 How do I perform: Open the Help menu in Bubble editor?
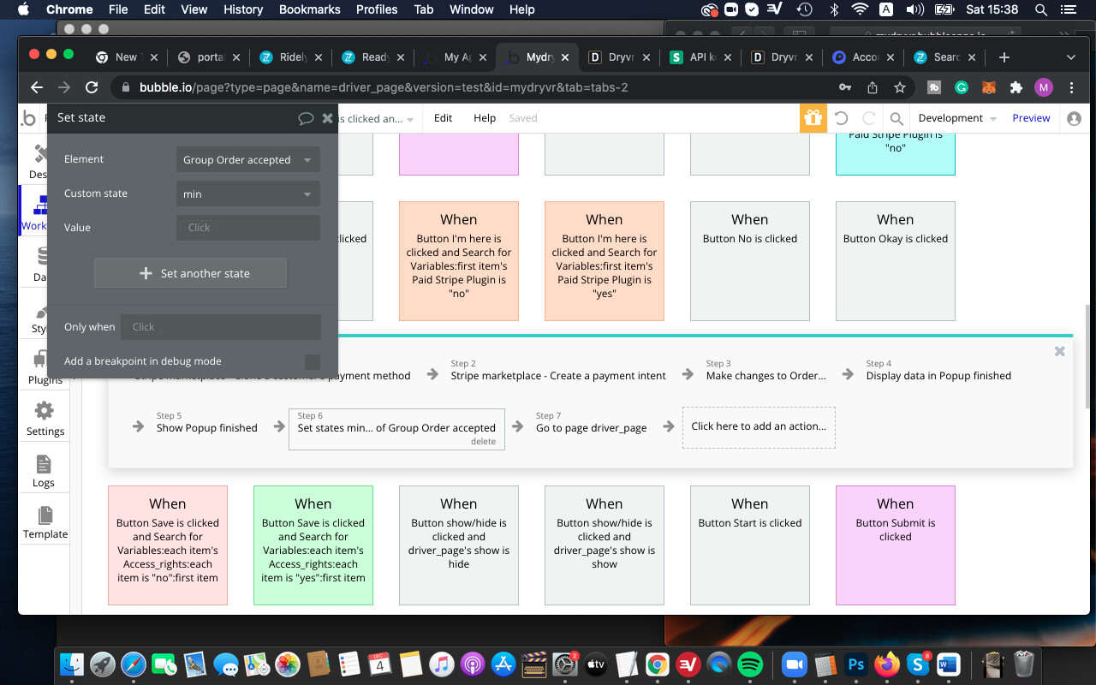(485, 118)
